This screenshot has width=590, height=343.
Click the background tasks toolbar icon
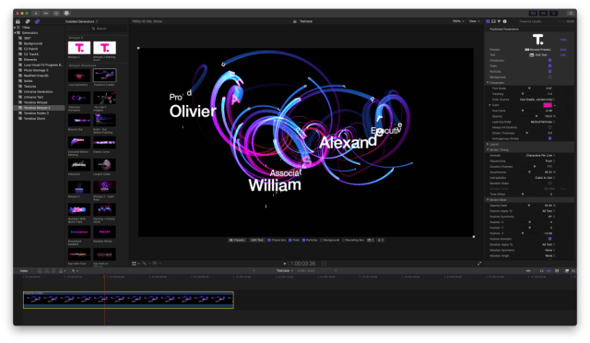pos(56,13)
